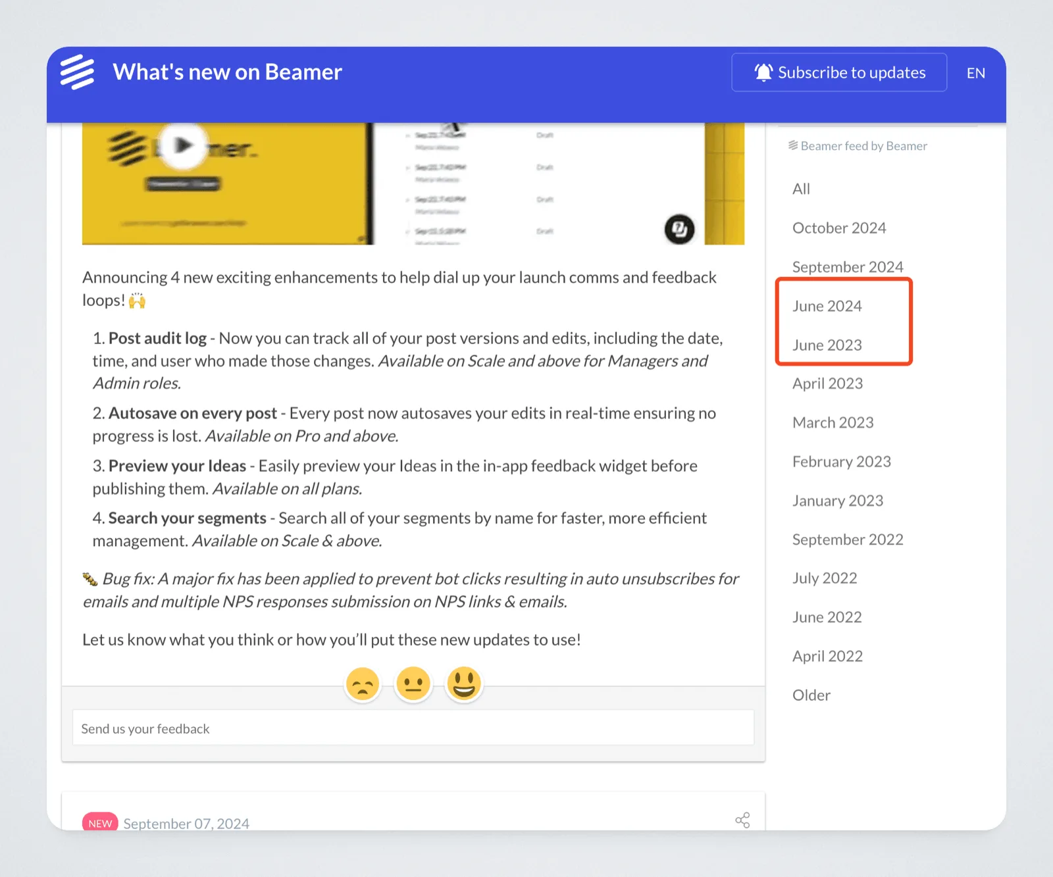Screen dimensions: 1053x877
Task: Filter posts to April 2022
Action: tap(827, 656)
